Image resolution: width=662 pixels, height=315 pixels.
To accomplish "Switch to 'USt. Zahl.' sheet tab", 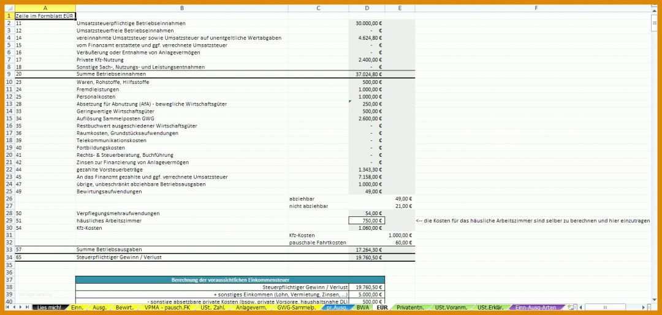I will point(213,308).
